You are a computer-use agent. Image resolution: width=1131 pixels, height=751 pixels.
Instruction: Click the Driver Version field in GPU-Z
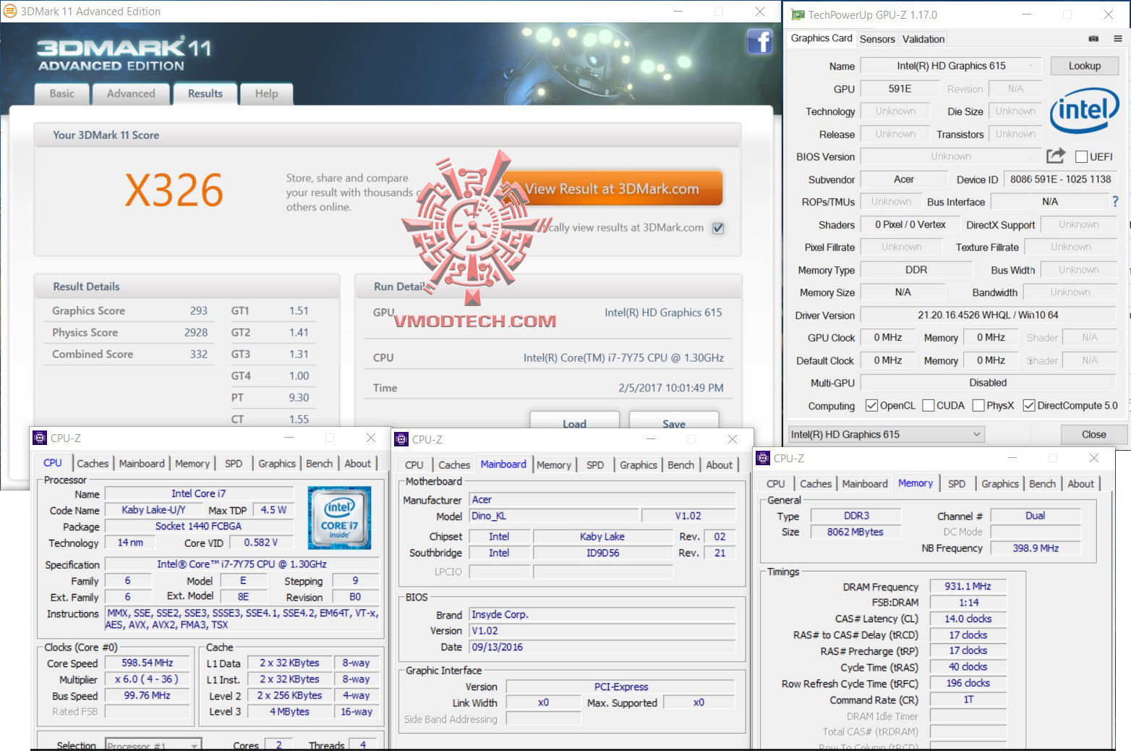(x=988, y=315)
